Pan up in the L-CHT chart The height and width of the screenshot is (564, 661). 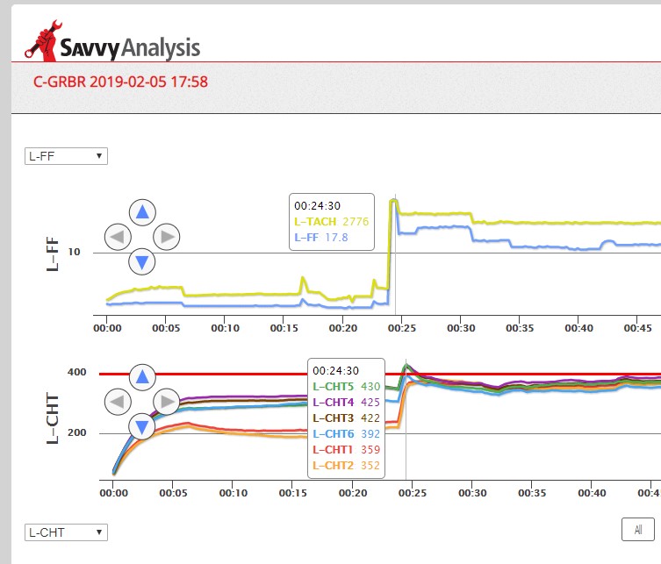click(142, 378)
